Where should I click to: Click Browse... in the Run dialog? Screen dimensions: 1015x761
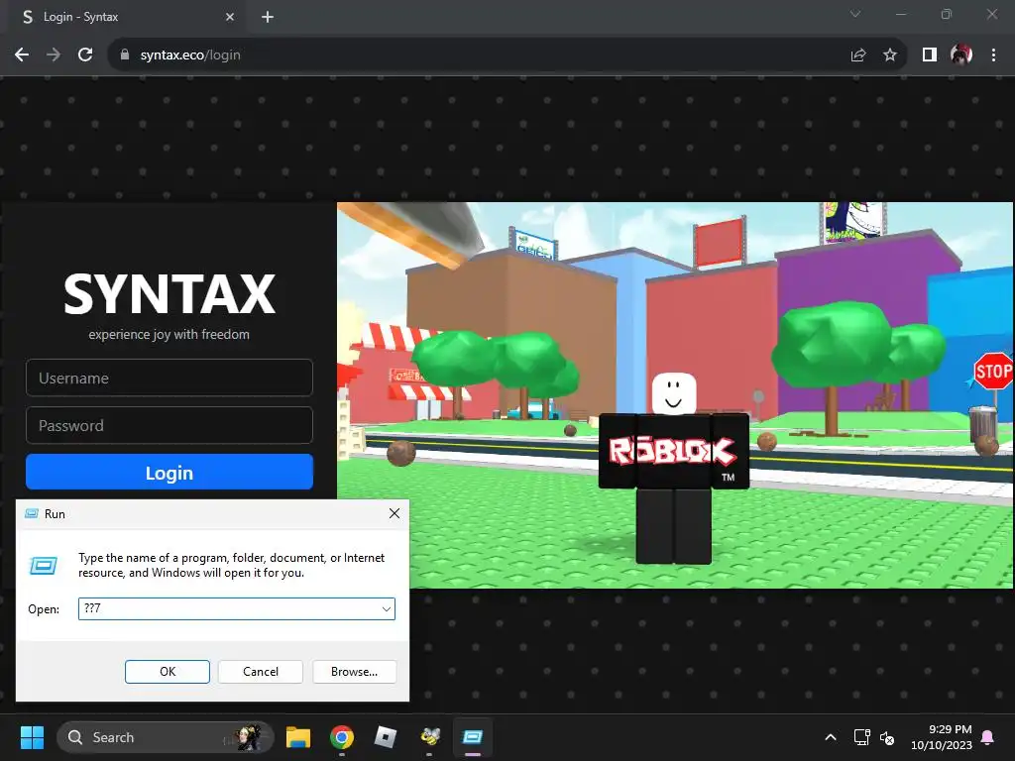354,672
